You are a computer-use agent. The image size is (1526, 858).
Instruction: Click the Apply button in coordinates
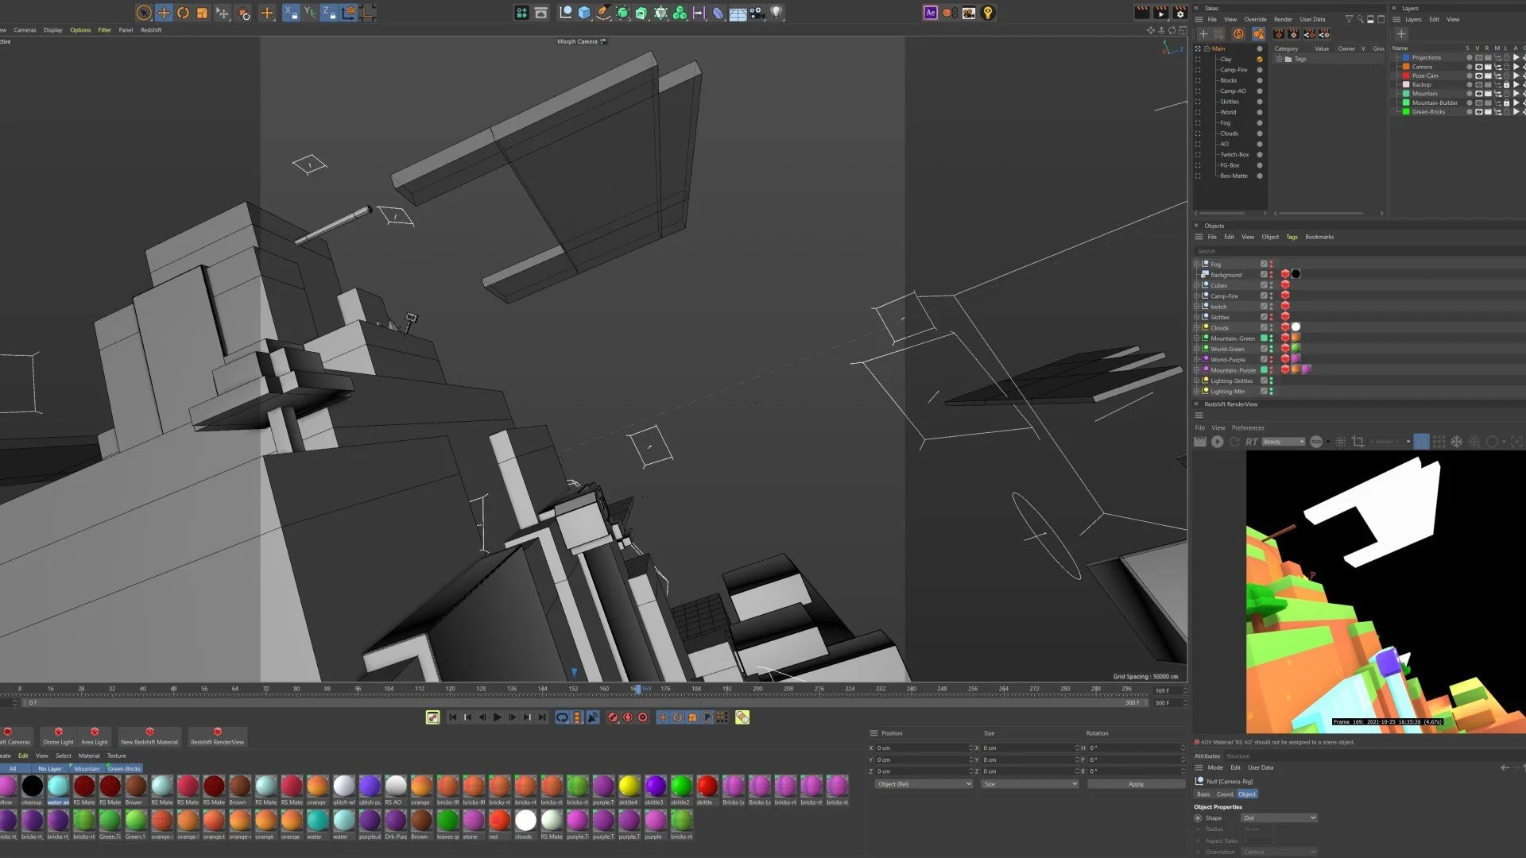1136,784
